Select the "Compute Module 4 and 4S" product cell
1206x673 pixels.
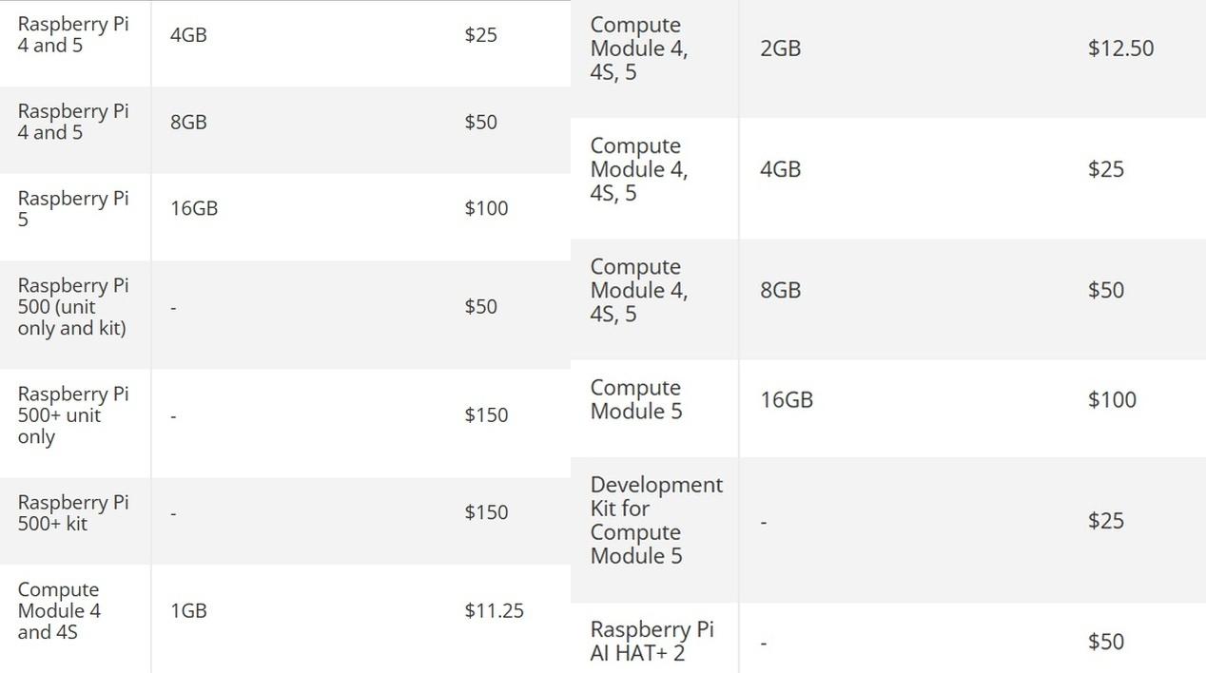(59, 611)
